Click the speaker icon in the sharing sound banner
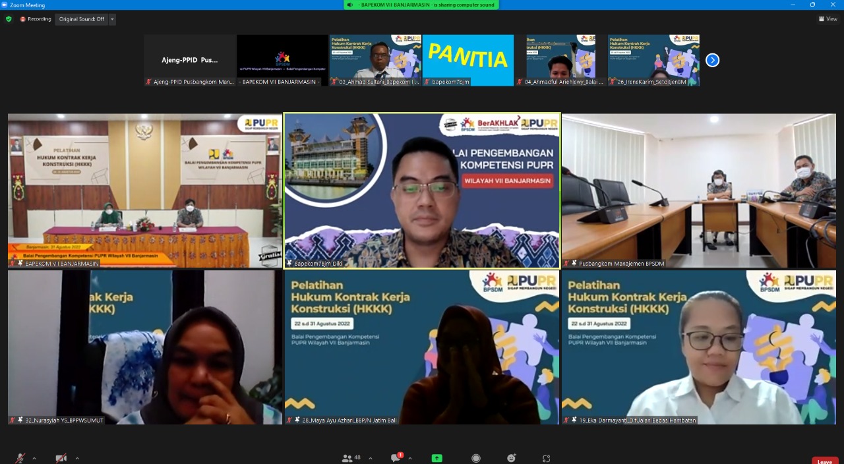The height and width of the screenshot is (464, 844). click(x=349, y=5)
